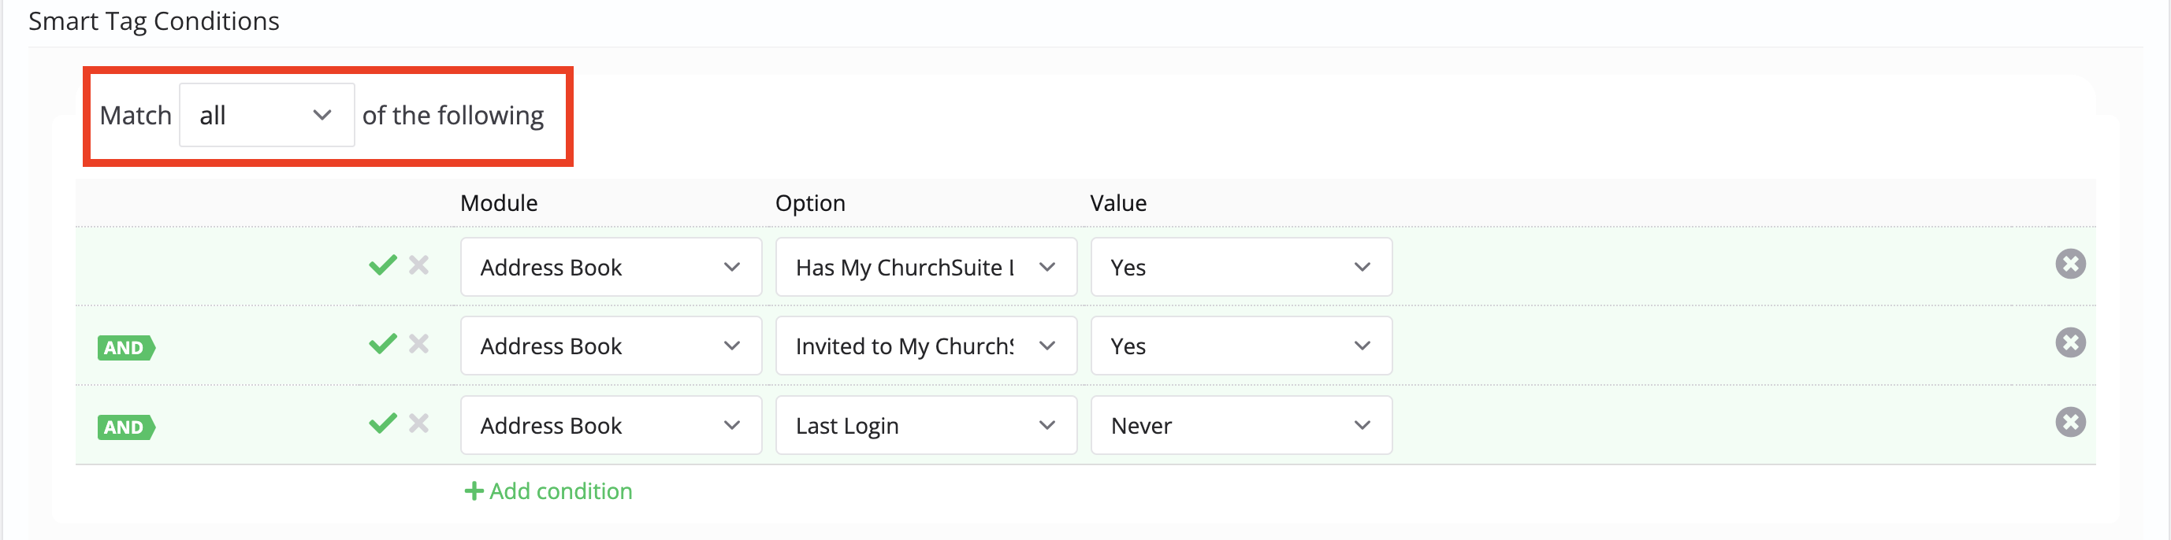The height and width of the screenshot is (540, 2171).
Task: Click green checkmark on Invited condition row
Action: click(383, 344)
